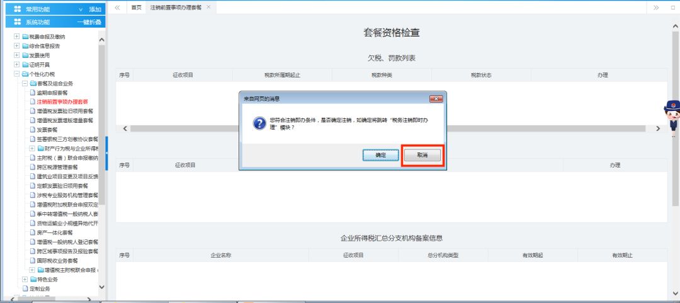Screen dimensions: 680x303
Task: Click 一键折叠 to collapse all menus
Action: (89, 22)
